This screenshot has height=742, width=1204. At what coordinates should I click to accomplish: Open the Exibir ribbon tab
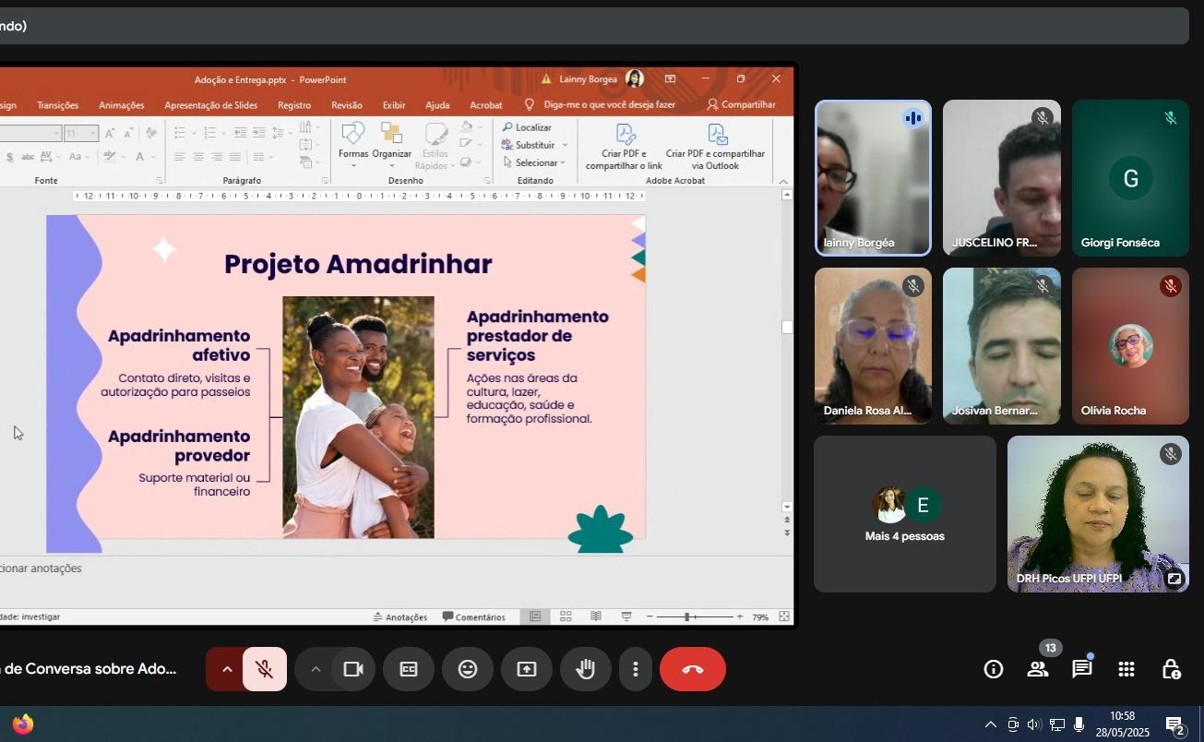click(x=394, y=105)
